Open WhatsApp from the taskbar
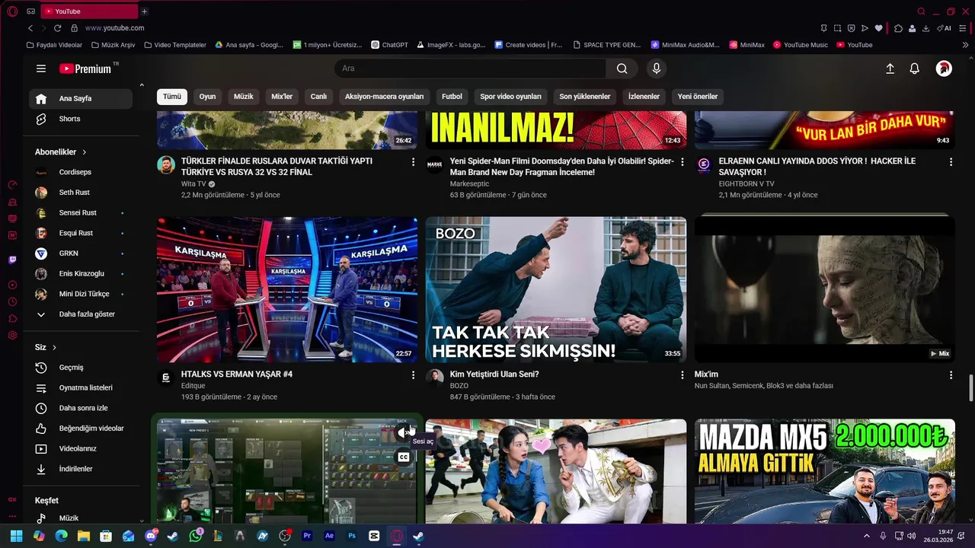975x548 pixels. 196,536
